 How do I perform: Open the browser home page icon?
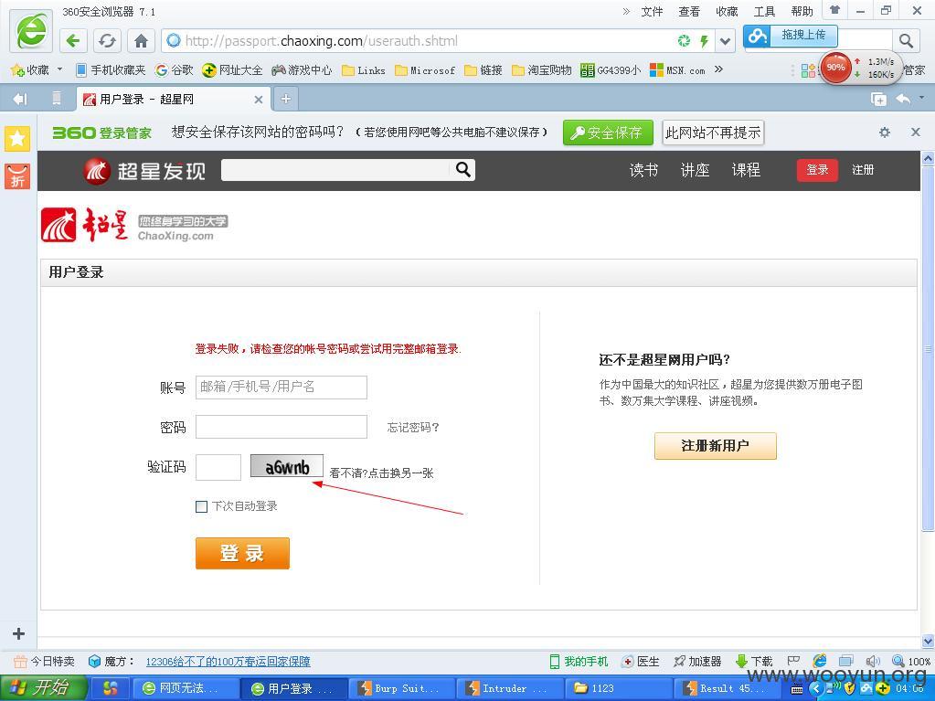[142, 40]
